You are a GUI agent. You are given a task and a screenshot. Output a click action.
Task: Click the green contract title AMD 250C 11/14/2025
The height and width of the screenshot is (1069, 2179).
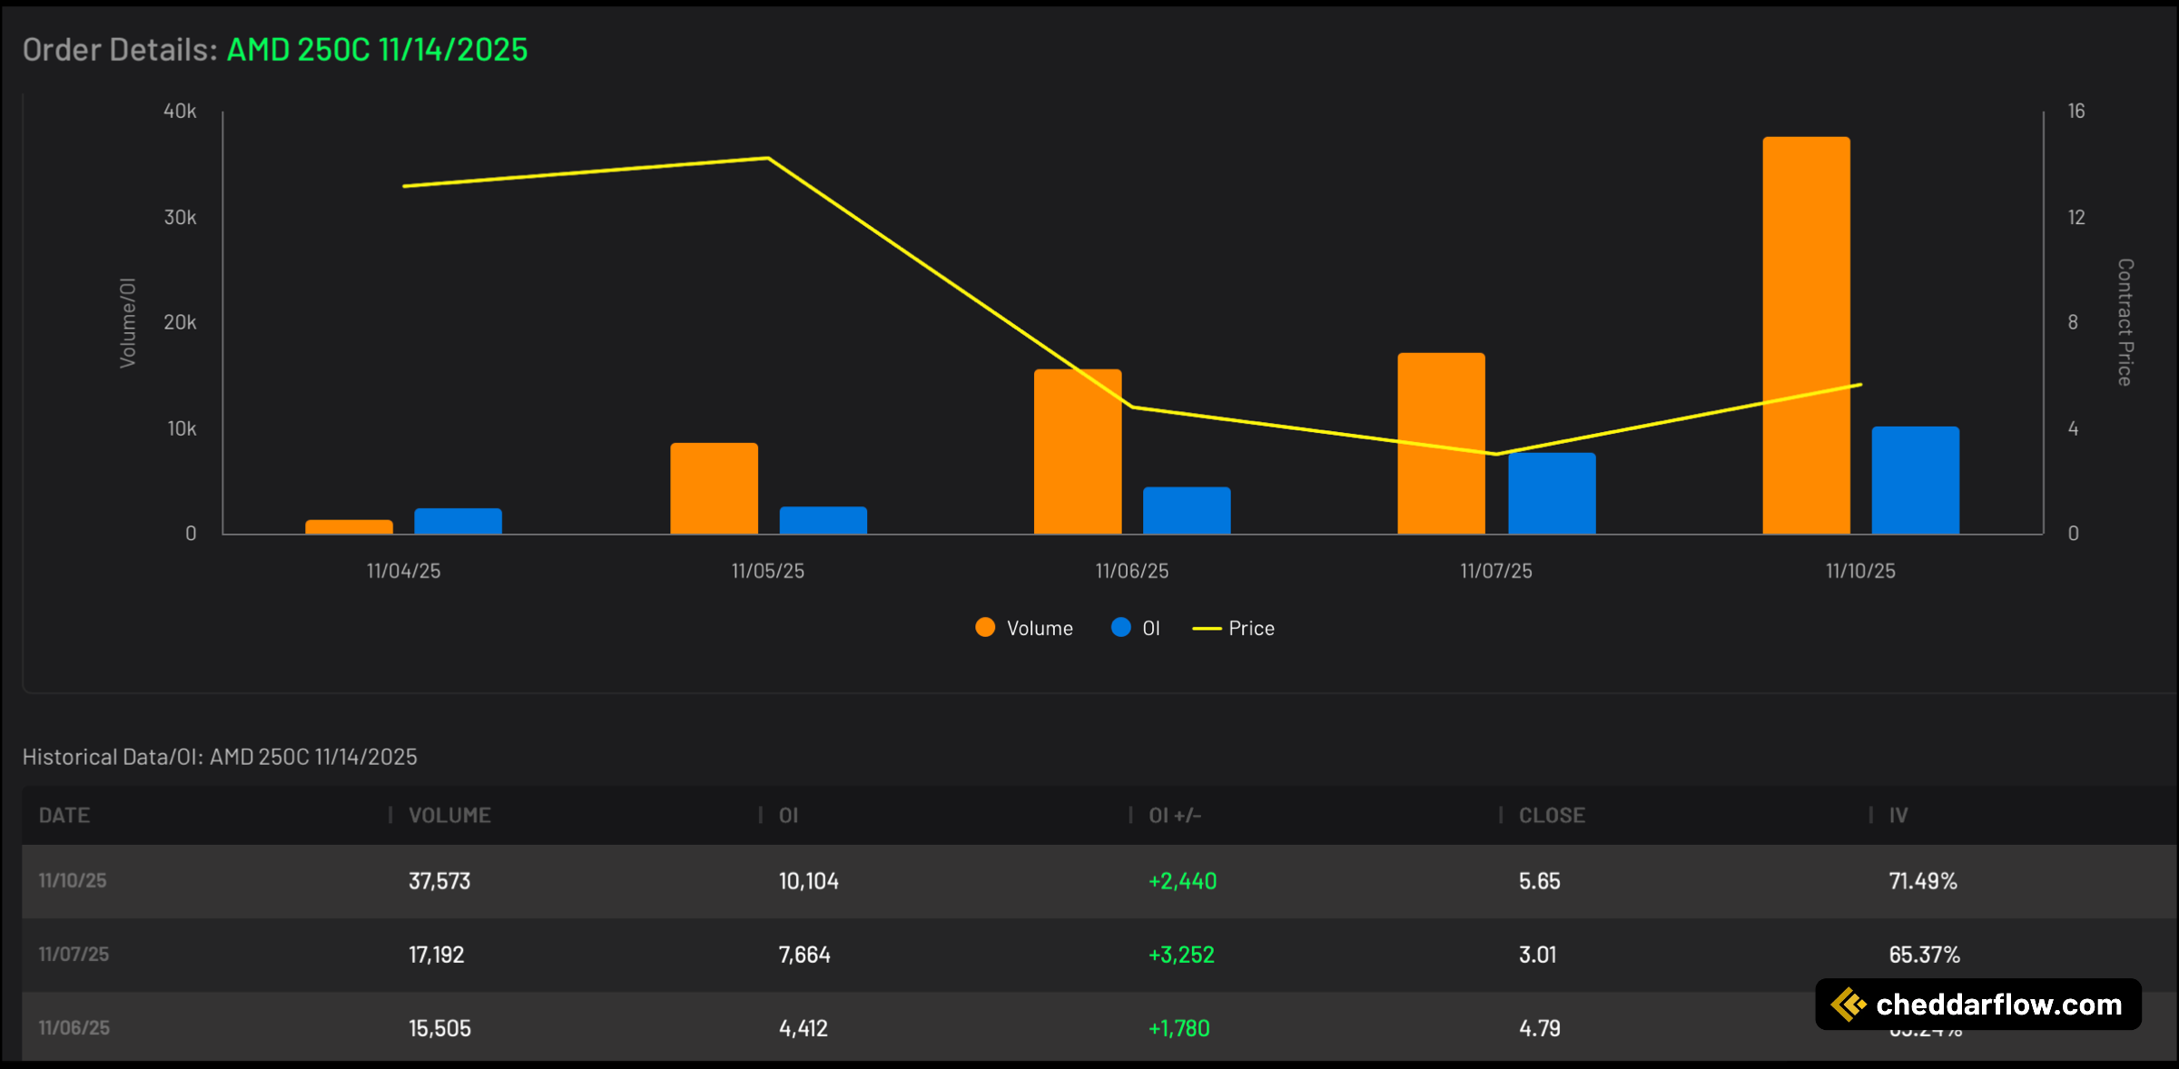(377, 49)
